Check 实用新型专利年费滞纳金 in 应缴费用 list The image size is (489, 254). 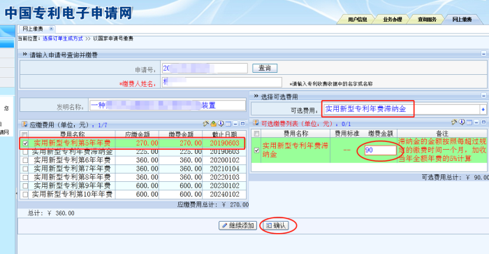click(25, 152)
